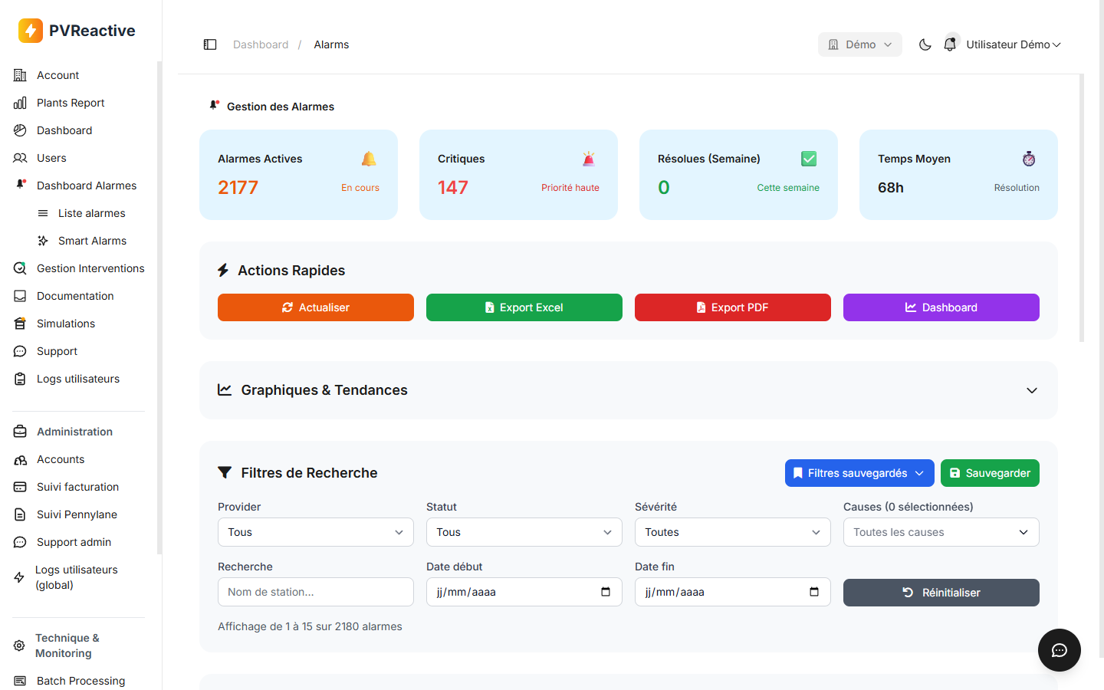Screen dimensions: 1104x690
Task: Open Logs utilisateurs (global) in sidebar
Action: (x=78, y=577)
